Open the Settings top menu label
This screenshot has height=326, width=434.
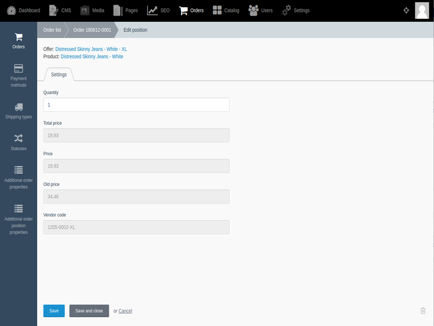(302, 10)
